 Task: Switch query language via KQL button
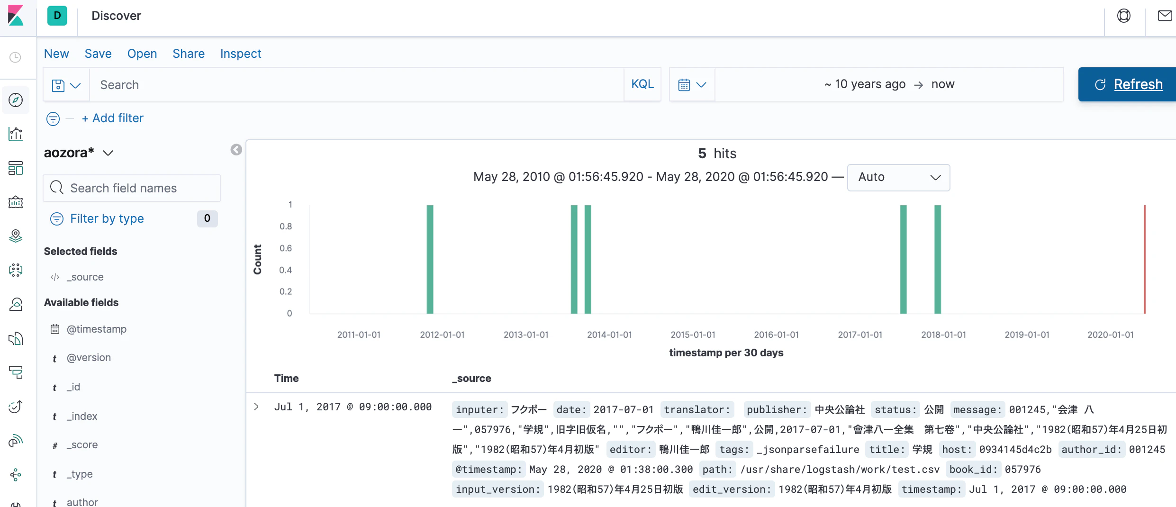click(642, 84)
